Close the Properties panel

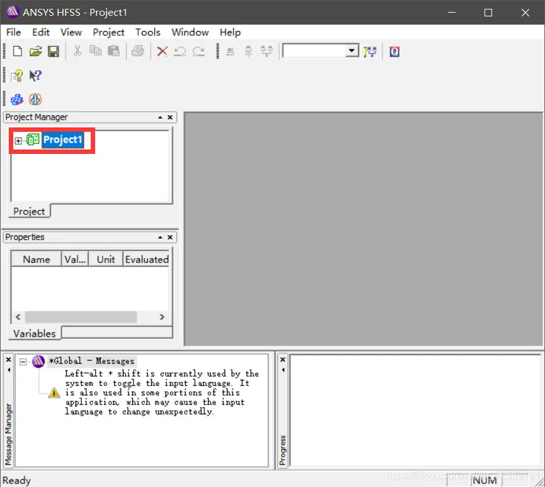(170, 237)
